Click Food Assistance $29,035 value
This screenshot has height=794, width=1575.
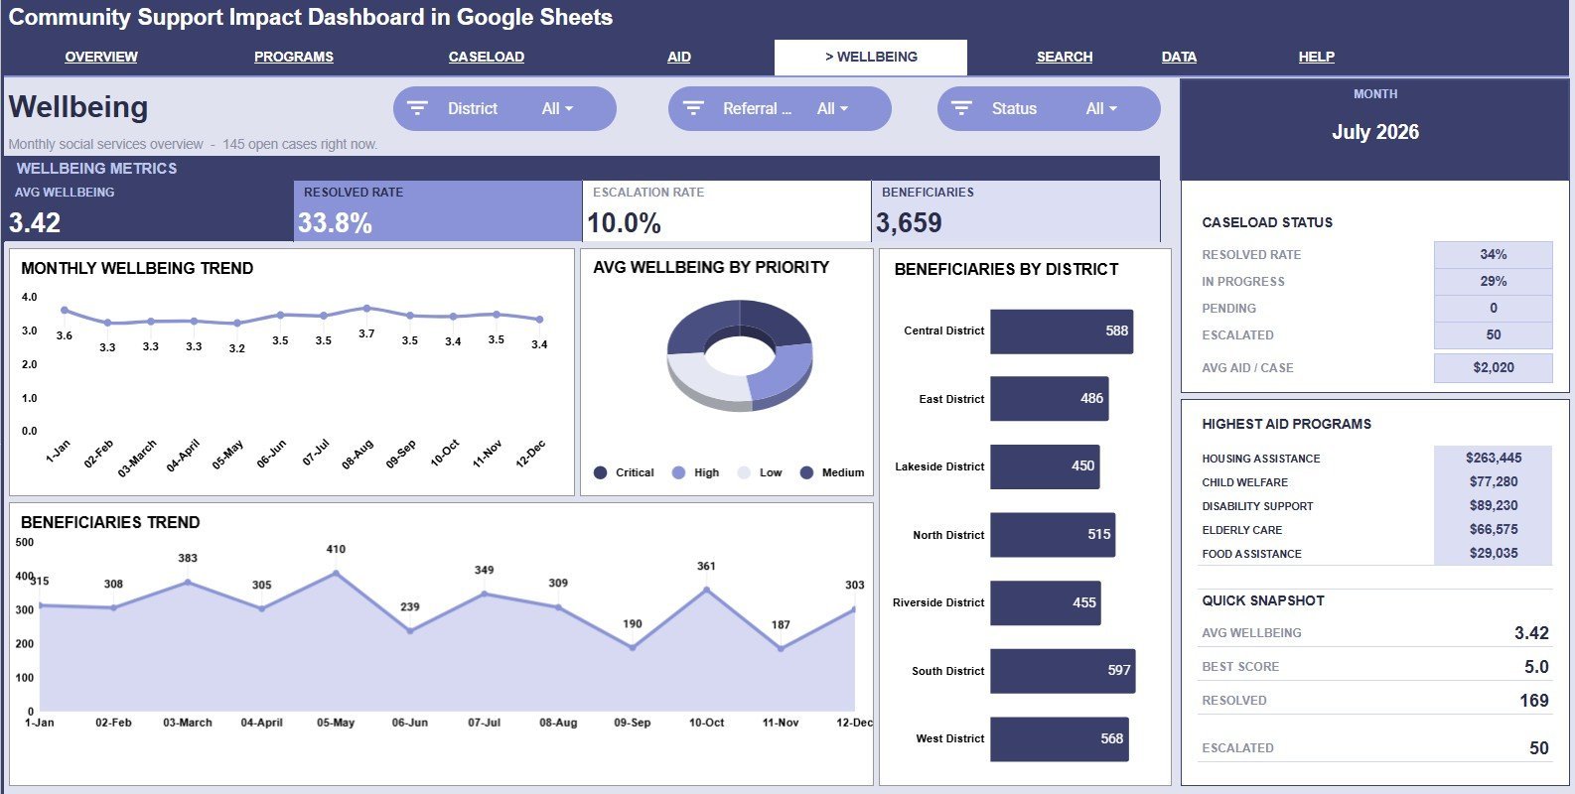[x=1493, y=553]
